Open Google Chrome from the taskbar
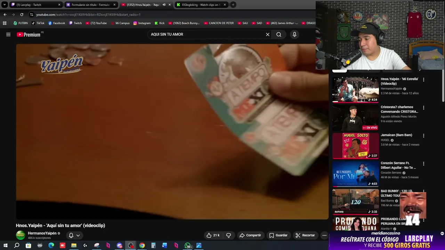 click(142, 245)
